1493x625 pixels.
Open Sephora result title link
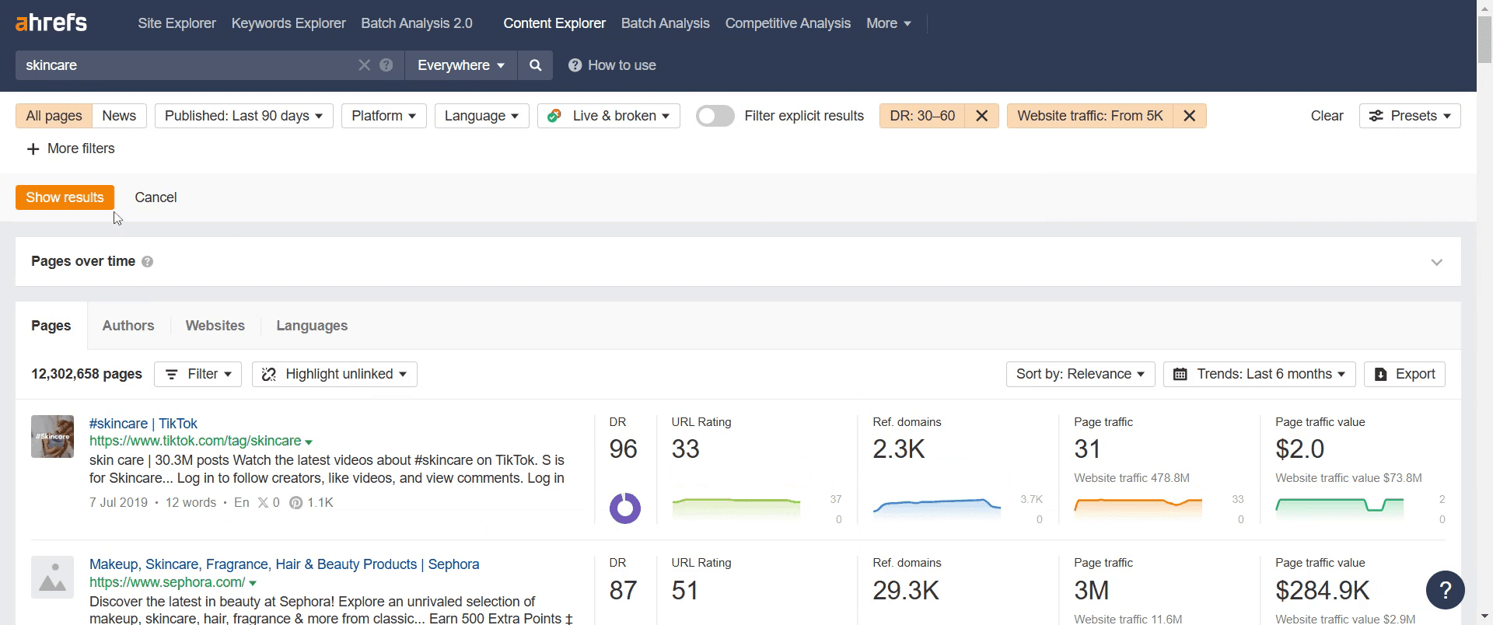coord(284,564)
